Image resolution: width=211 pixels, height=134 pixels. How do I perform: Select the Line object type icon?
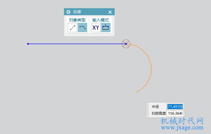(x=72, y=28)
